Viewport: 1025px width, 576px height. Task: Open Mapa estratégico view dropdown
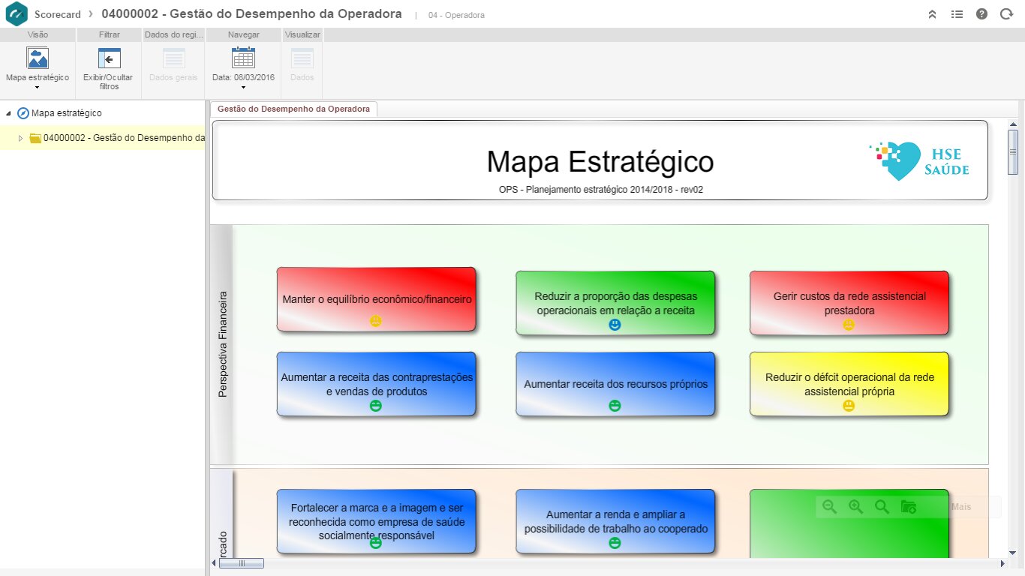coord(37,69)
